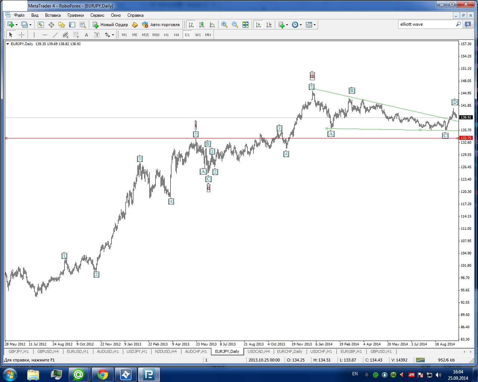Open the Файл menu

19,15
